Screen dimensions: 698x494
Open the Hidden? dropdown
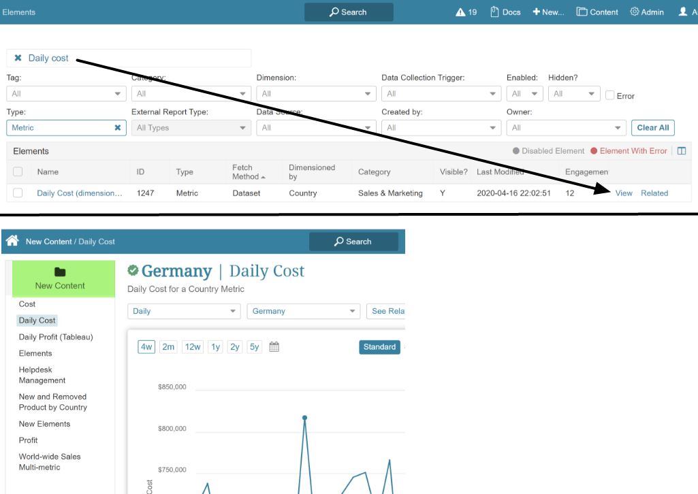click(x=574, y=94)
